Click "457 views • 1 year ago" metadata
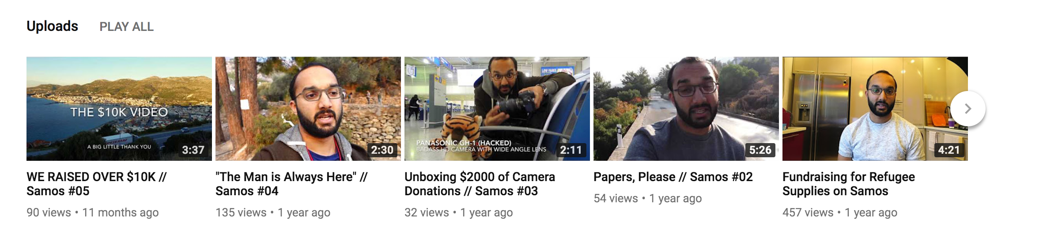1043x235 pixels. (x=840, y=212)
